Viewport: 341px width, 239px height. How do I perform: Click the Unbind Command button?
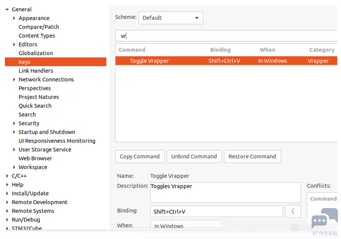194,157
